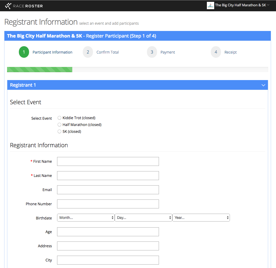Click the step 4 circle icon
The height and width of the screenshot is (268, 276).
pyautogui.click(x=216, y=52)
